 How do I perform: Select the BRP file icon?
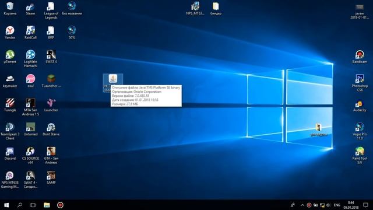[x=51, y=33]
